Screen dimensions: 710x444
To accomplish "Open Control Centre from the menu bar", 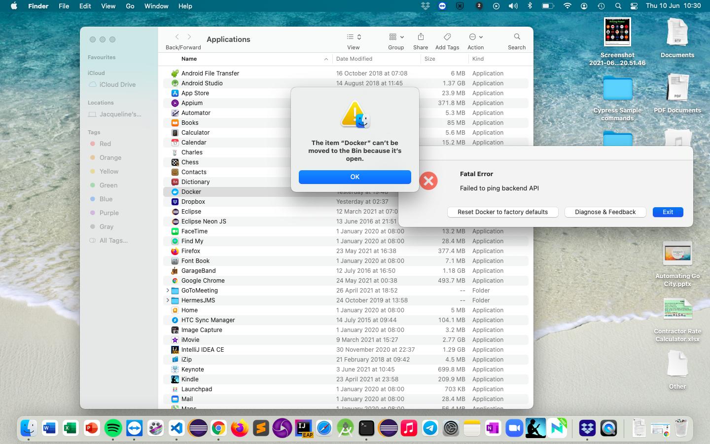I will click(635, 6).
